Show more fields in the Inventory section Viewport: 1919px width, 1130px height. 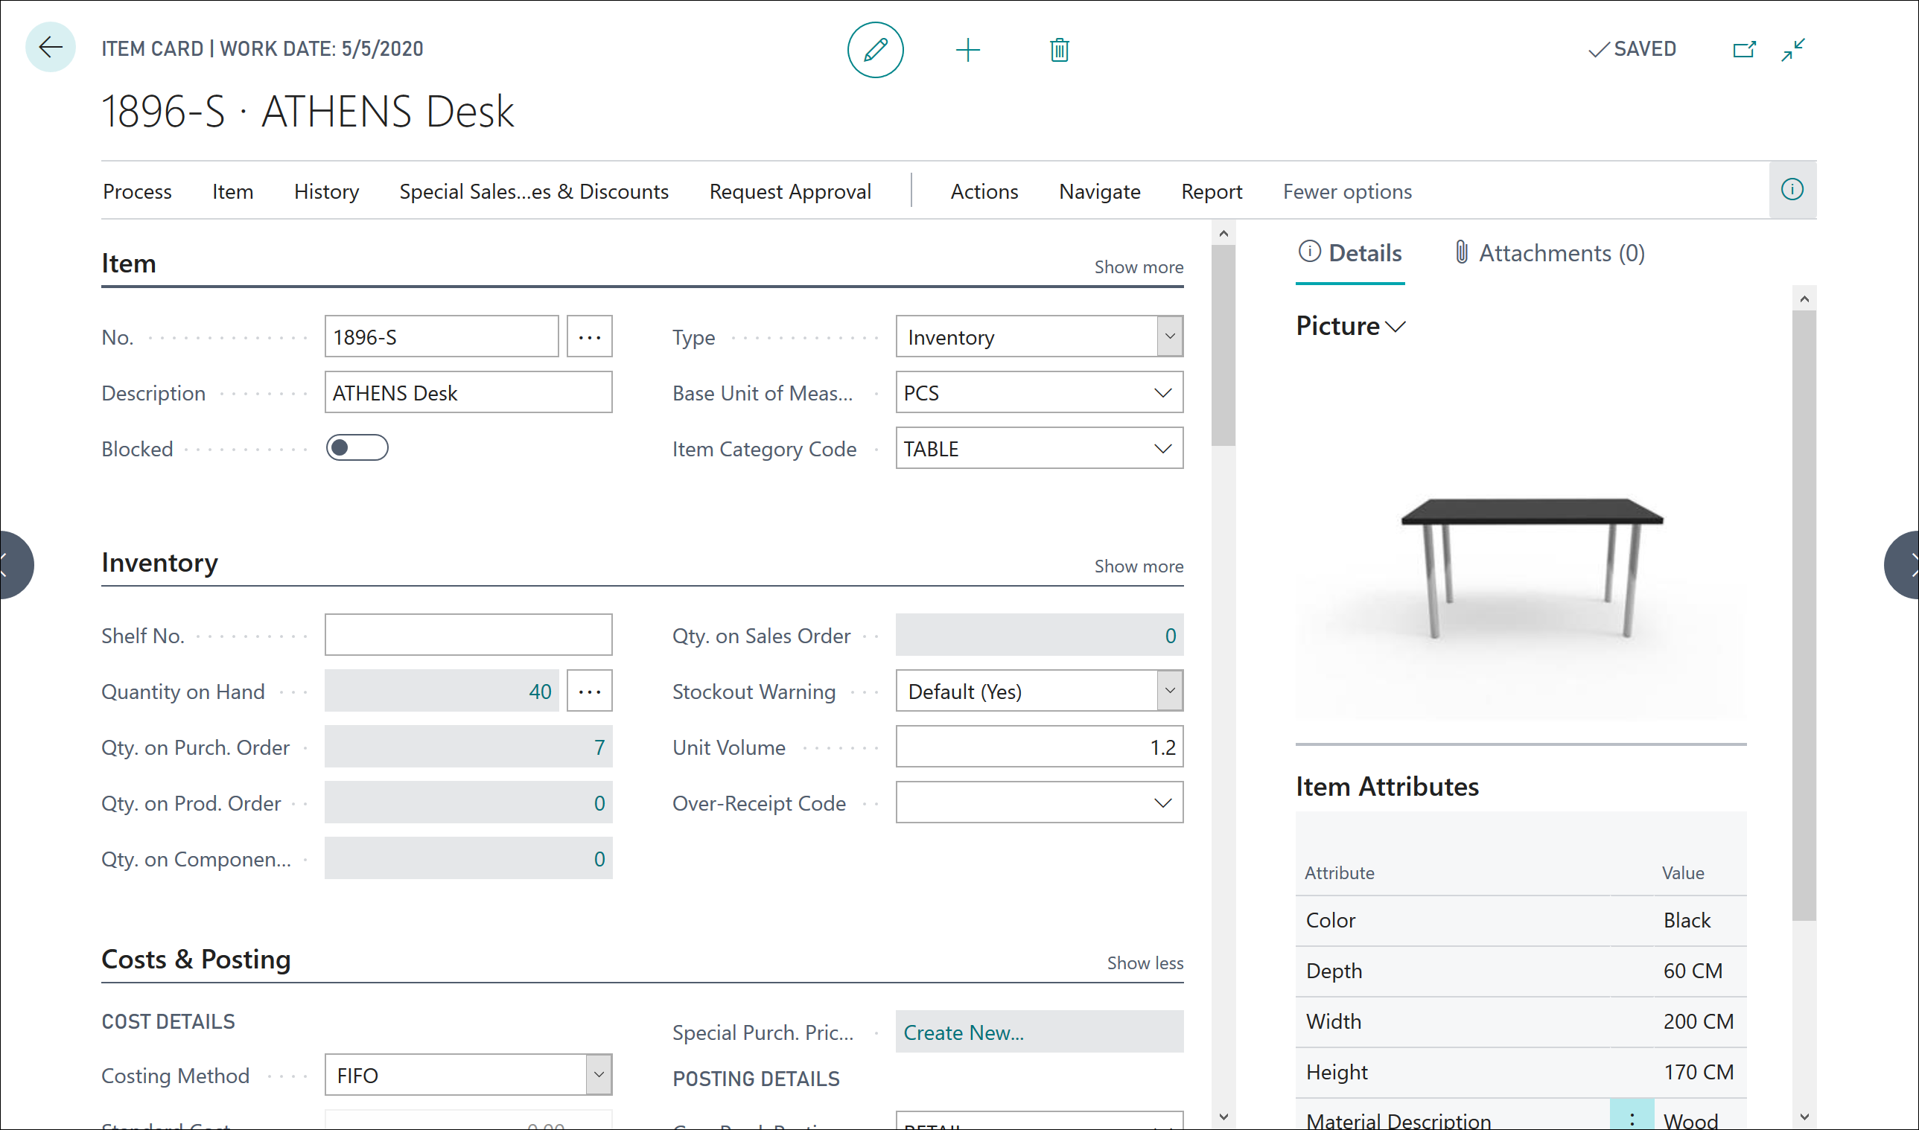click(x=1139, y=566)
